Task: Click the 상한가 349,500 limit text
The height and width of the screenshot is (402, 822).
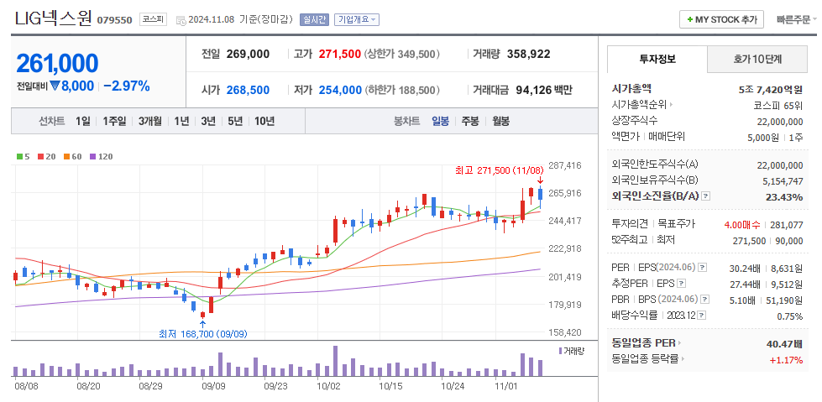Action: 403,54
